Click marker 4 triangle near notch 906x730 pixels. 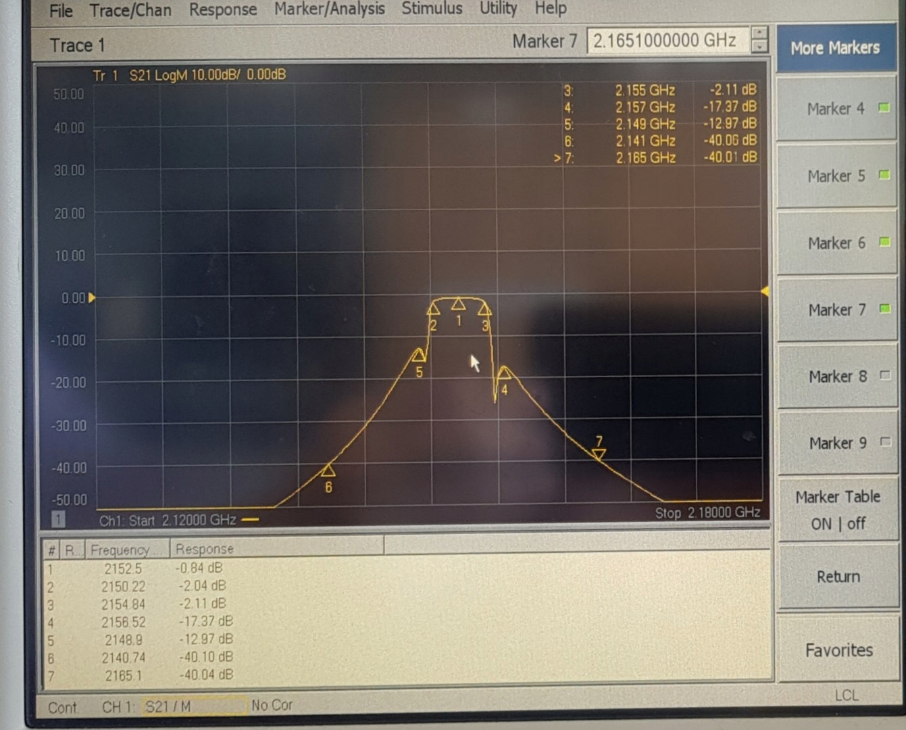pos(504,372)
